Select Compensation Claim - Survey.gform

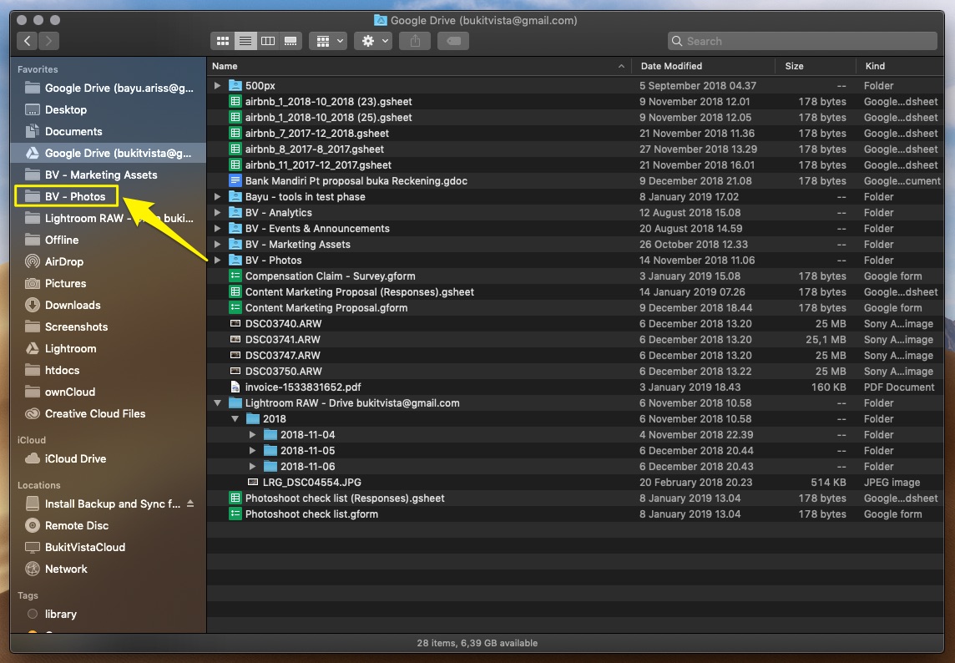tap(575, 276)
